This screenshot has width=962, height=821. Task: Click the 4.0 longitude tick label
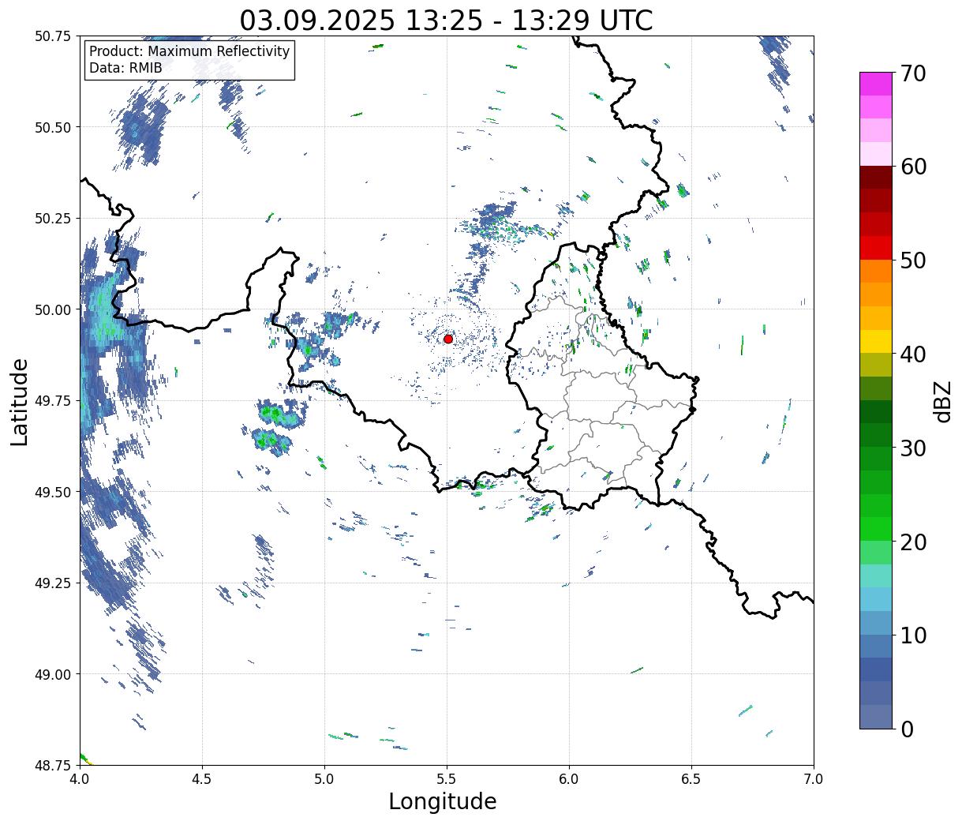(x=80, y=778)
